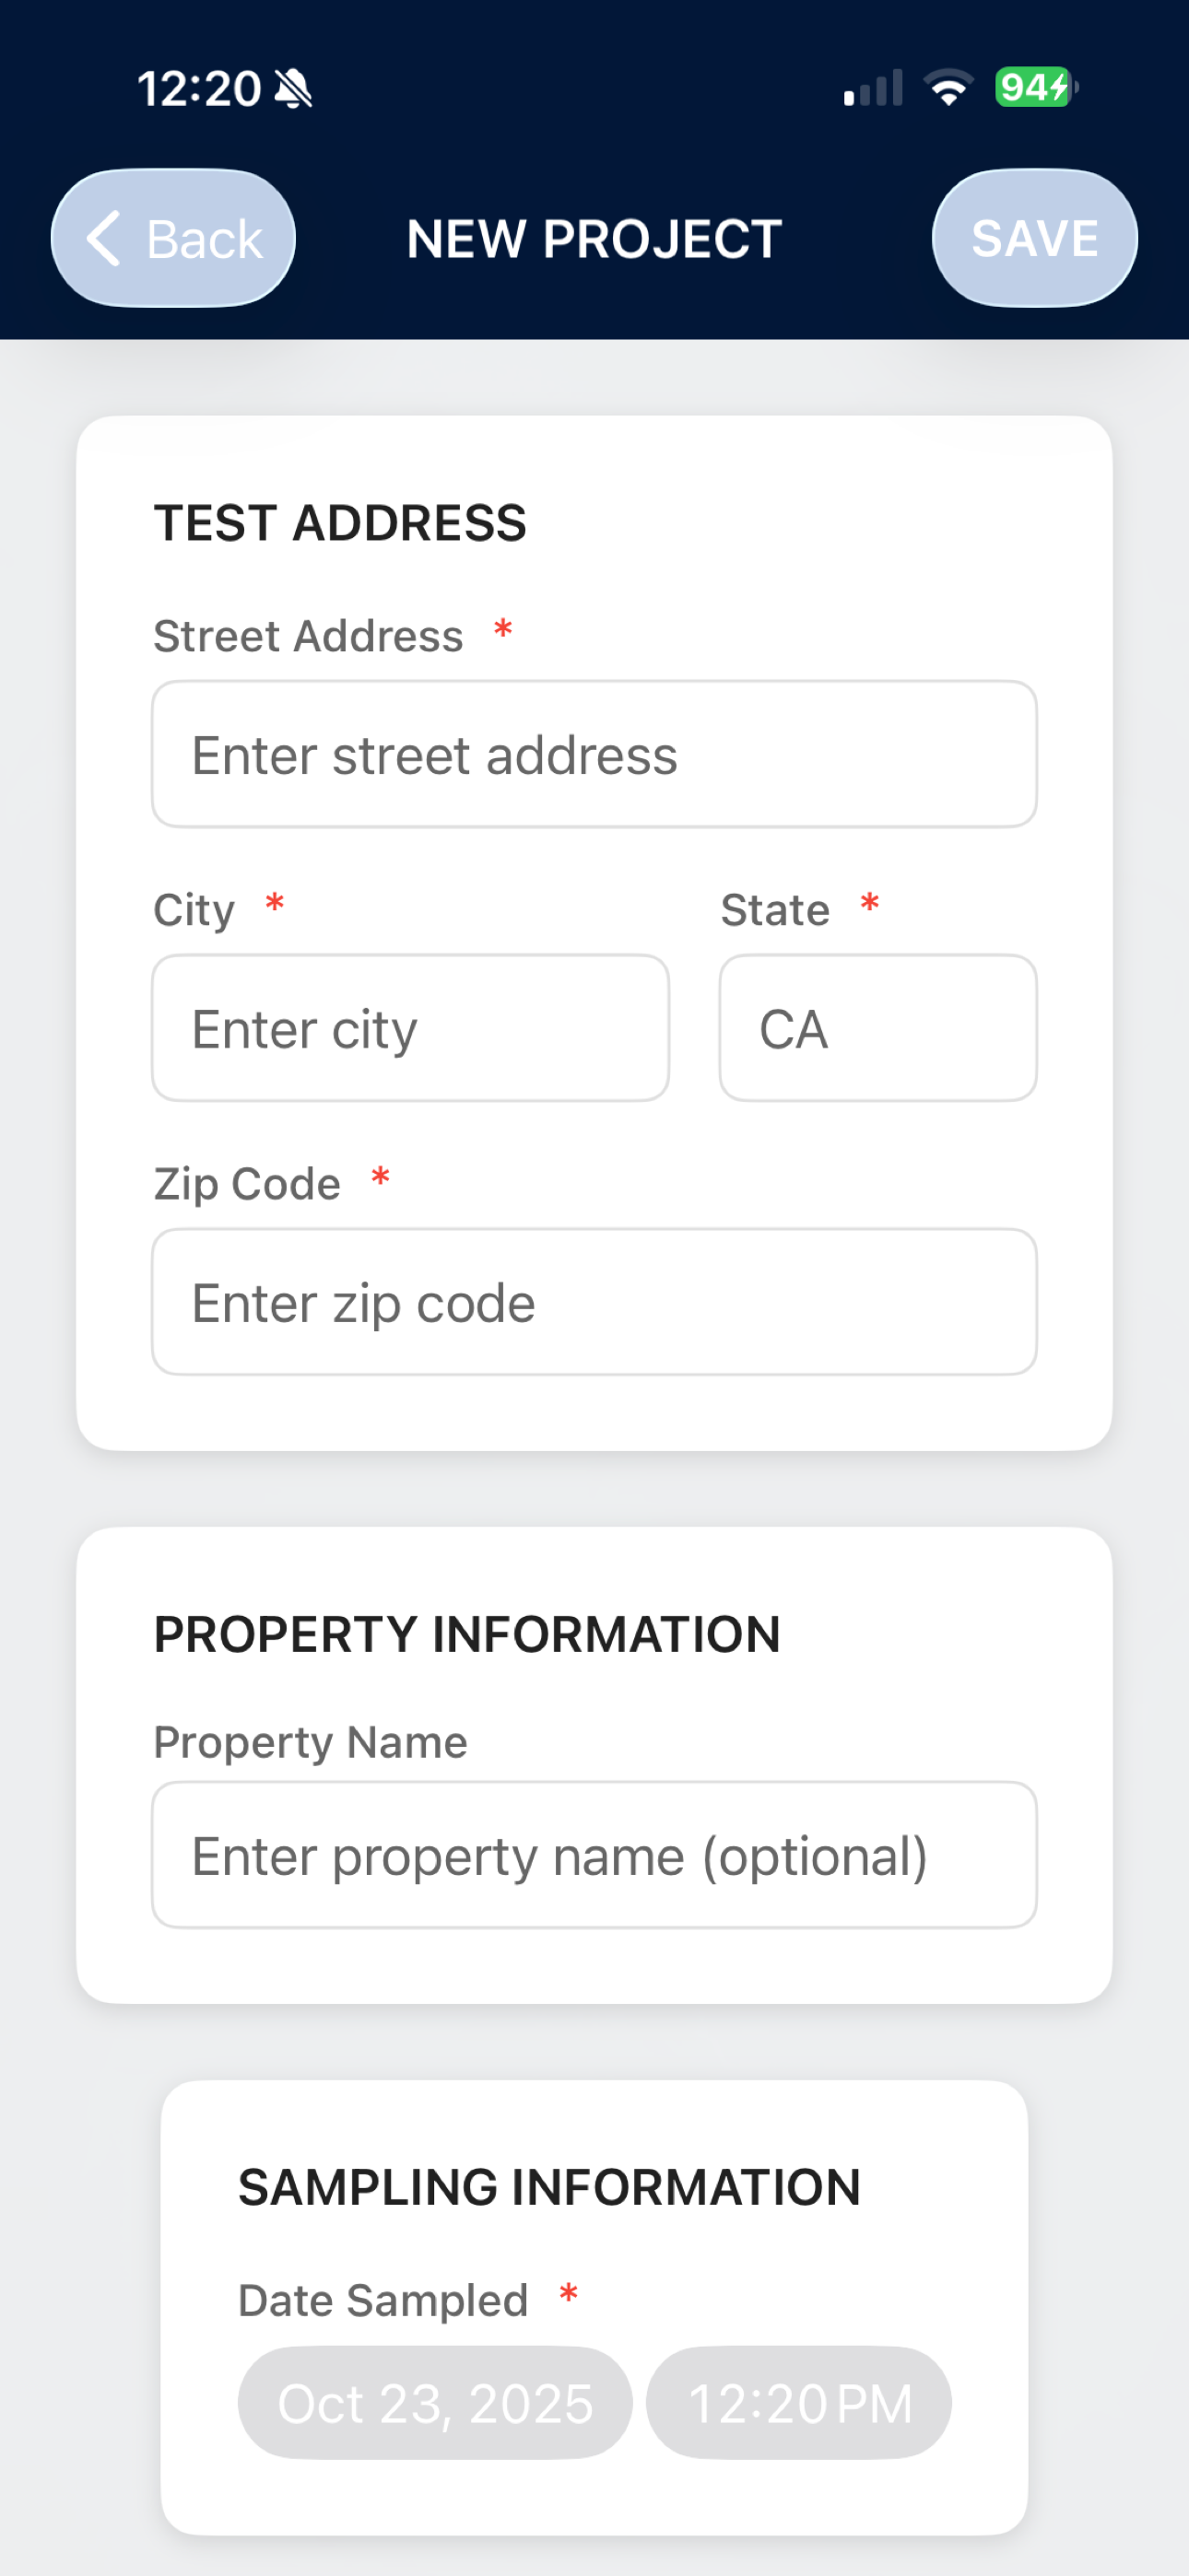Viewport: 1189px width, 2576px height.
Task: Open the 12:20 PM time picker
Action: click(x=799, y=2403)
